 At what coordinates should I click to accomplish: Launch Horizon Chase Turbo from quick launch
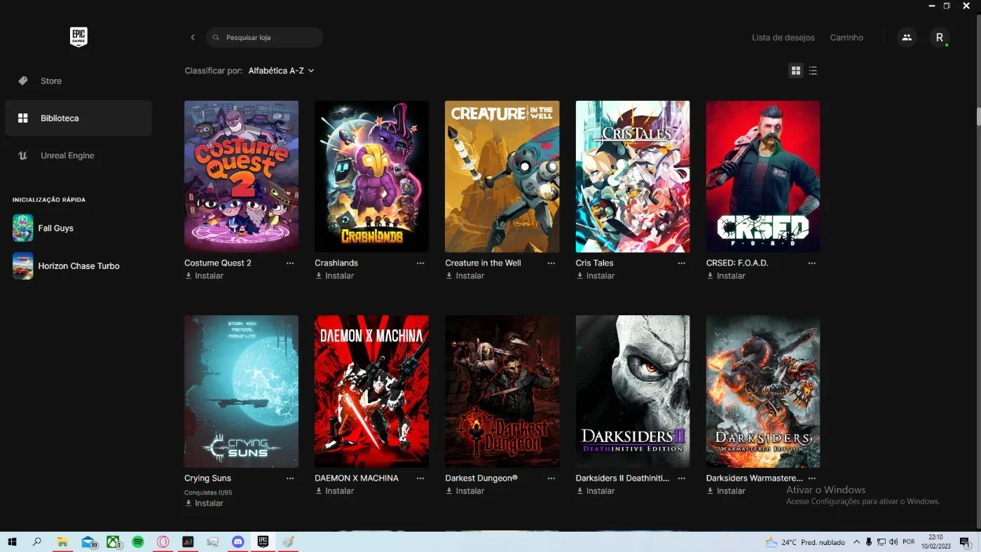pos(67,266)
